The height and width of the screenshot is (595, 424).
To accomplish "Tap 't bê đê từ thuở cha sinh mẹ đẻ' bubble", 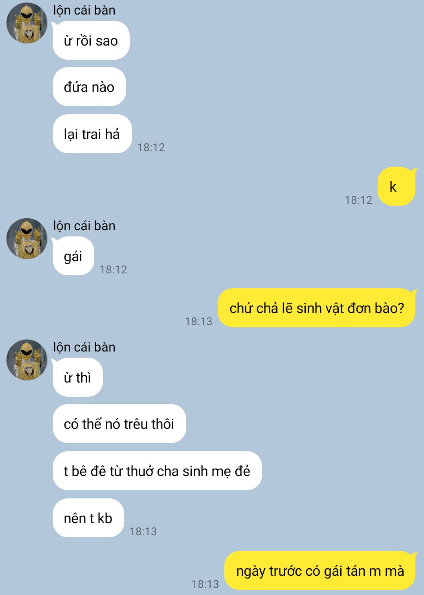I will 157,471.
